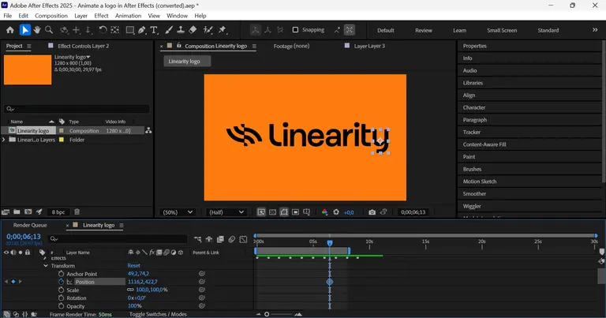
Task: Select the Zoom magnifier tool
Action: coord(49,30)
